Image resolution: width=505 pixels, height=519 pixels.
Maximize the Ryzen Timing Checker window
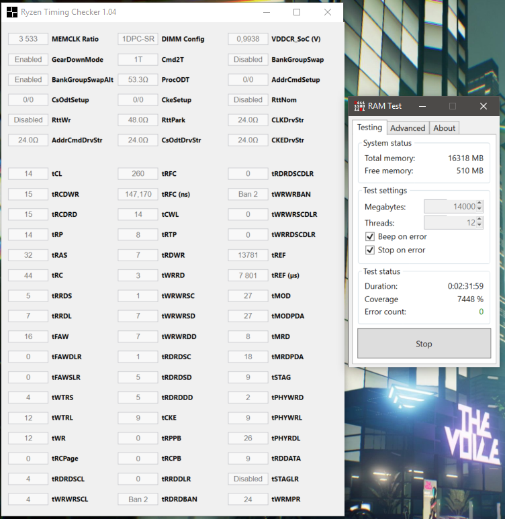click(x=297, y=12)
